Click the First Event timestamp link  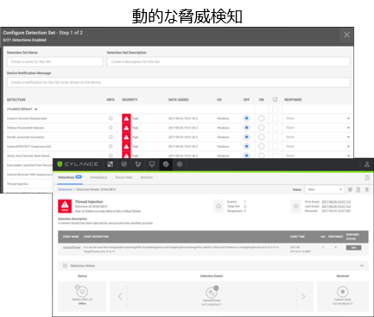point(336,202)
